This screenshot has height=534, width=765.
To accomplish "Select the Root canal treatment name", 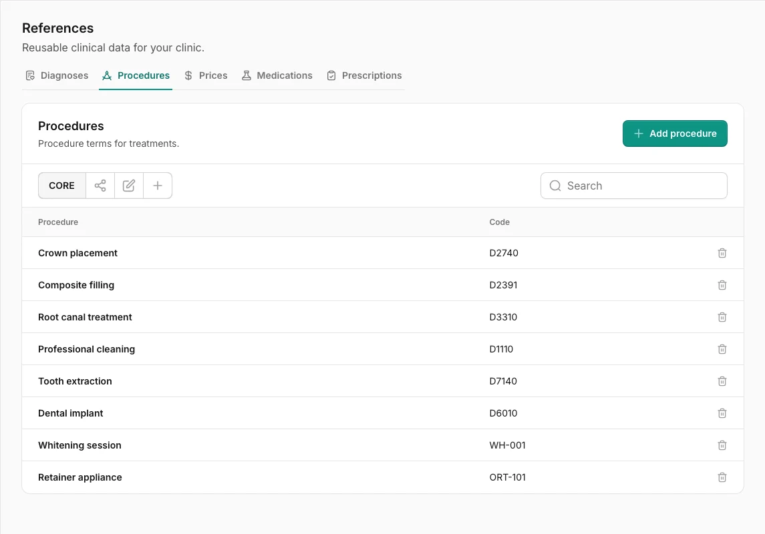I will coord(85,317).
